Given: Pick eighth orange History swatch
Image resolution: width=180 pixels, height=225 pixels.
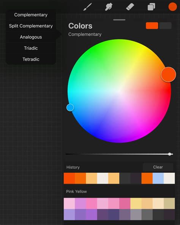Looking at the screenshot, I should 147,178.
